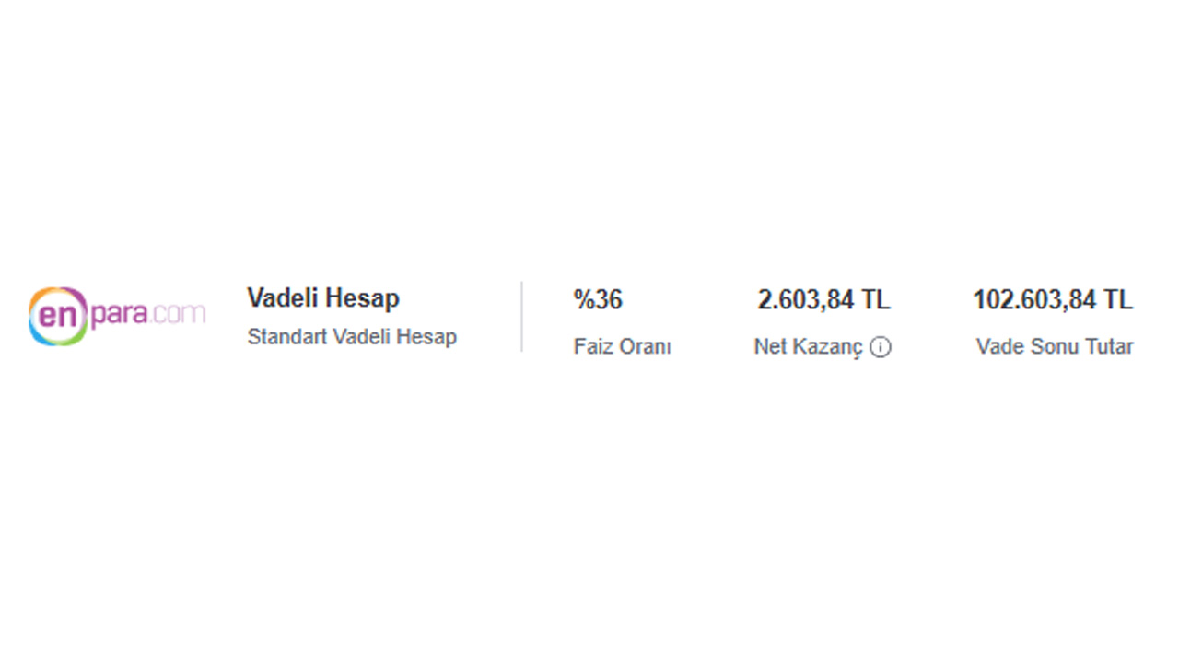Click the info icon beside Net Kazanç
1179x663 pixels.
pyautogui.click(x=881, y=347)
